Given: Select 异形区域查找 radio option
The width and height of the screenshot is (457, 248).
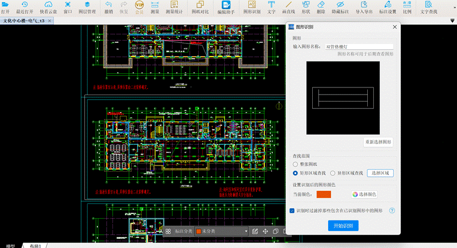Looking at the screenshot, I should (x=333, y=173).
